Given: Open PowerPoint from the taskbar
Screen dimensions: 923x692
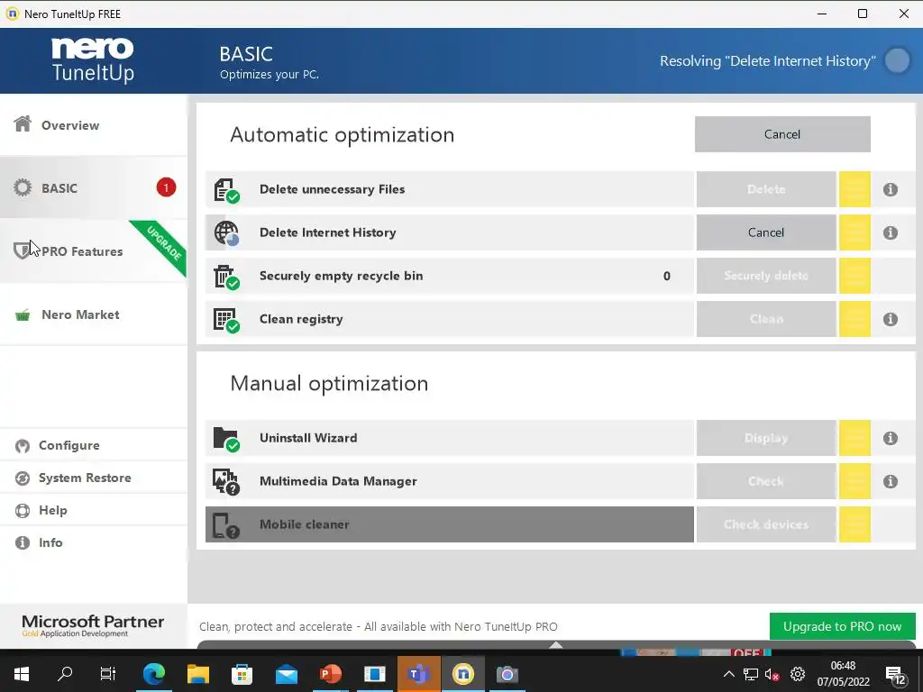Looking at the screenshot, I should tap(331, 674).
